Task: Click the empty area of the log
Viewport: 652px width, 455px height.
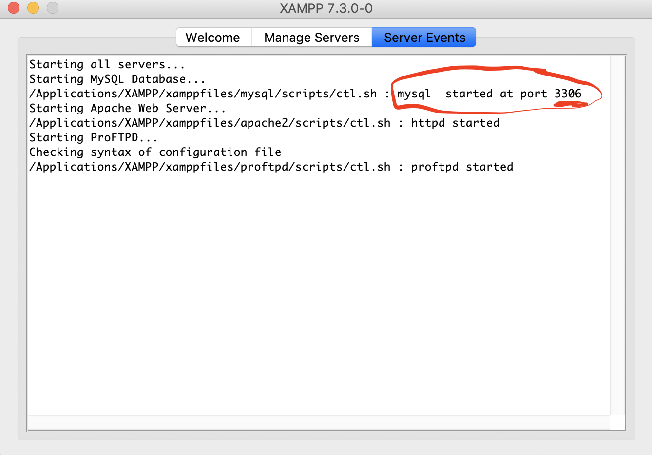Action: point(319,292)
